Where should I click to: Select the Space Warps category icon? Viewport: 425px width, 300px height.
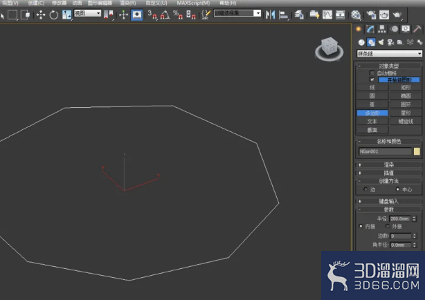click(410, 42)
